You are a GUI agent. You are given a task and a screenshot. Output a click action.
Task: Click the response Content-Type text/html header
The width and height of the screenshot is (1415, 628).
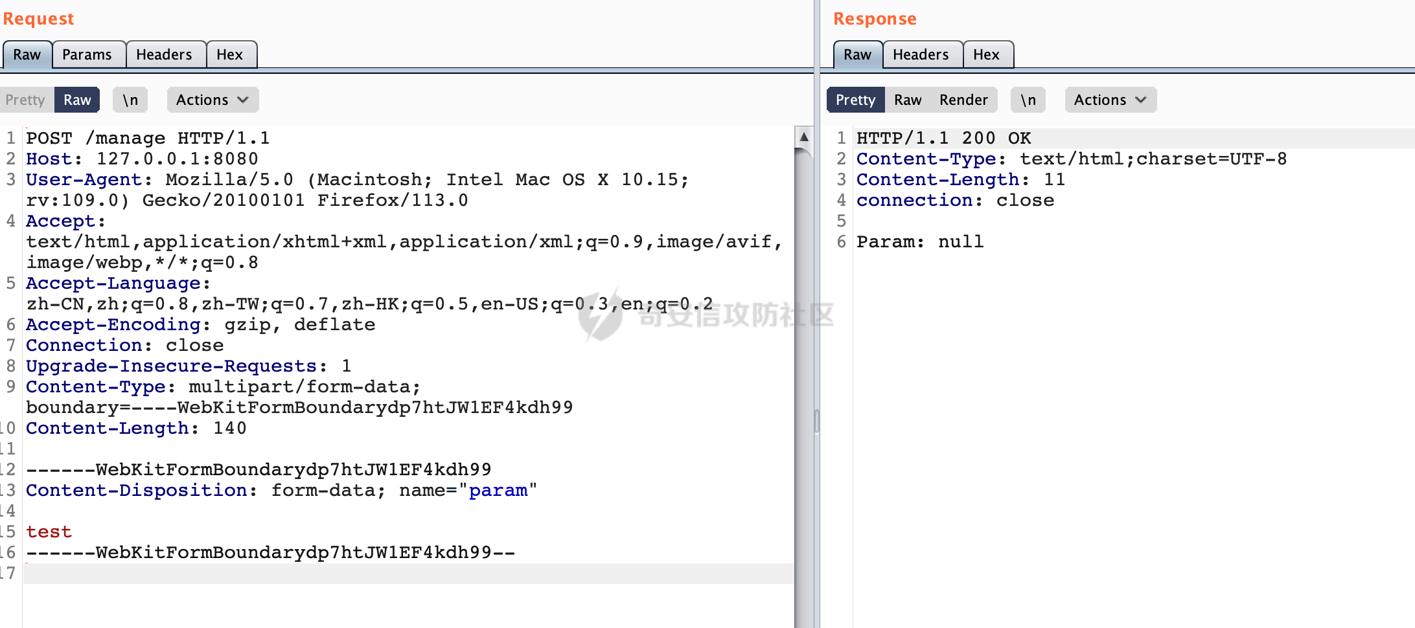1072,159
